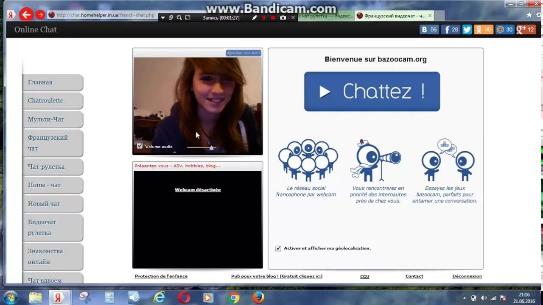Screen dimensions: 543x305
Task: Open Pub pour votre blog link
Action: [277, 276]
